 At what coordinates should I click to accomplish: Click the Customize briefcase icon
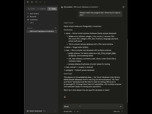pos(28,20)
